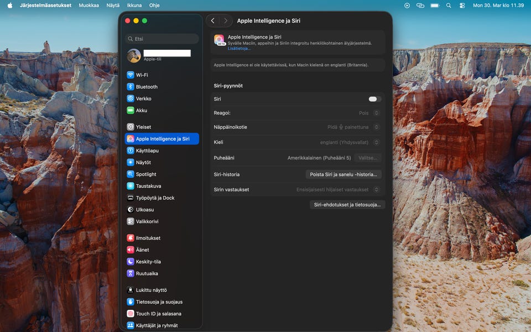Open Yleiset gear icon
This screenshot has height=332, width=531.
click(131, 127)
